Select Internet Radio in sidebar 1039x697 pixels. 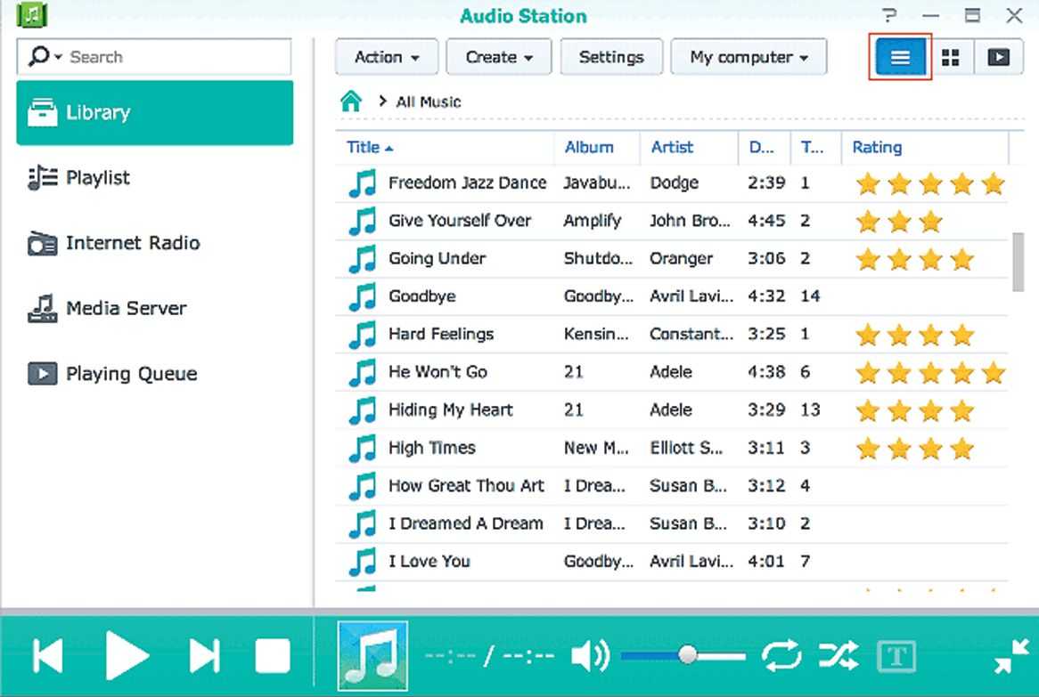132,243
